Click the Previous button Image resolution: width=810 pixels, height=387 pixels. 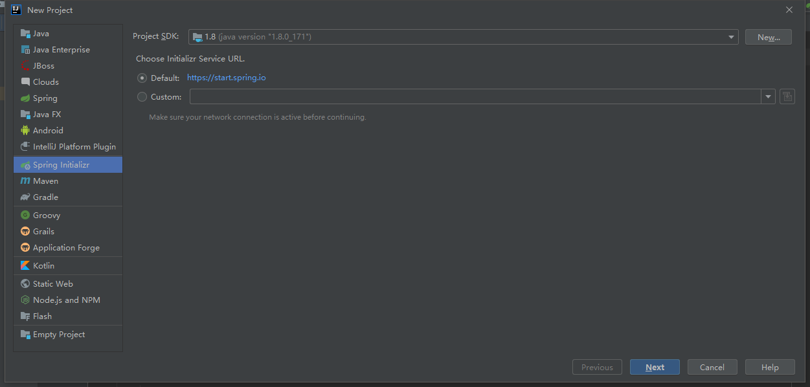597,367
